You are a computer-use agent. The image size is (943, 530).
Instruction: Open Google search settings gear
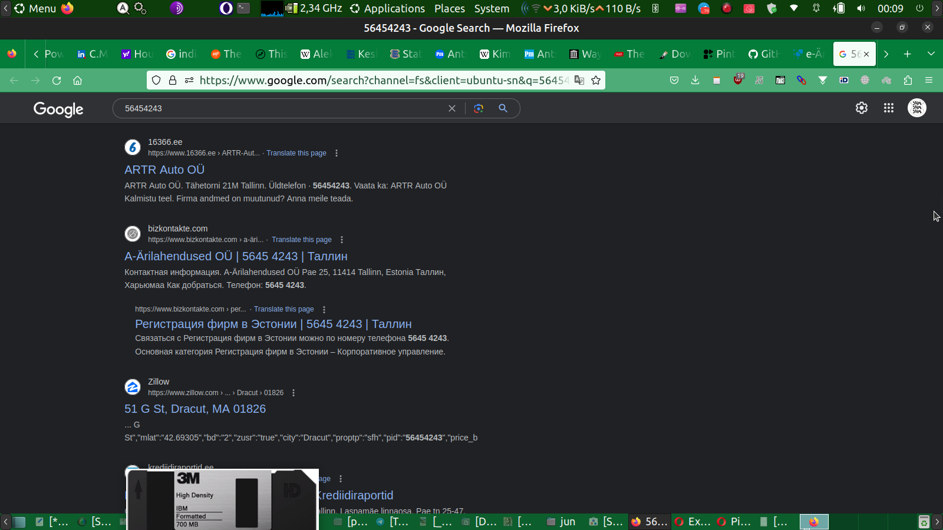(862, 108)
